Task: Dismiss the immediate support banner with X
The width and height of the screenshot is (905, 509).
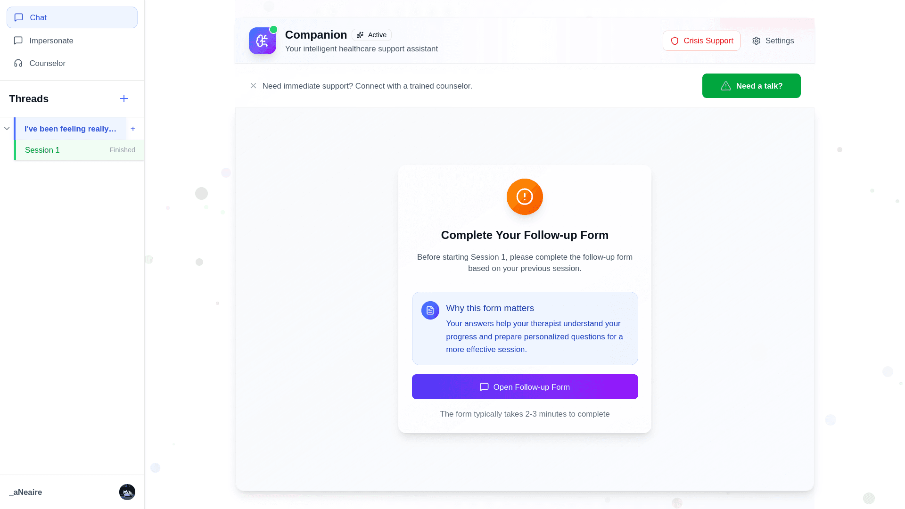Action: [254, 86]
